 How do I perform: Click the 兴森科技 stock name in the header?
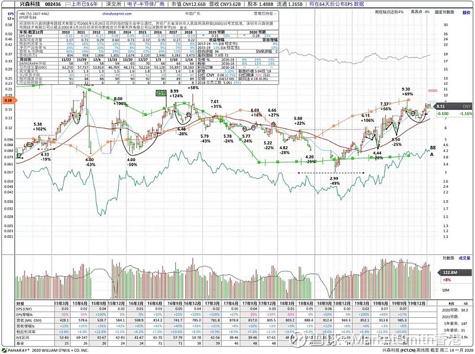click(30, 4)
